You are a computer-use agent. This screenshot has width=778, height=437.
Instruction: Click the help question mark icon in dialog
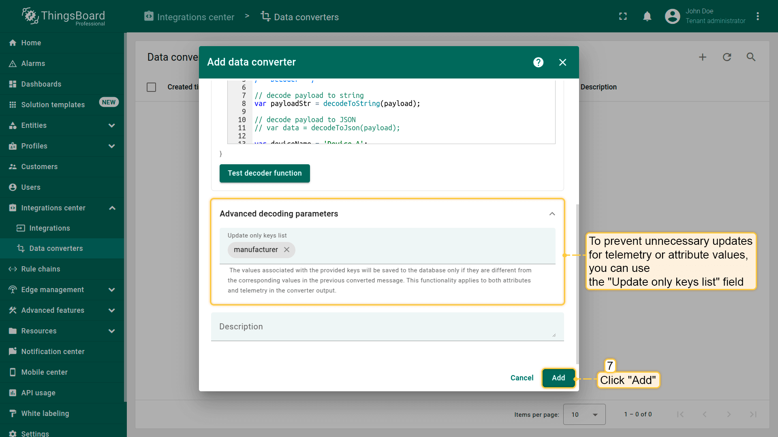(538, 62)
